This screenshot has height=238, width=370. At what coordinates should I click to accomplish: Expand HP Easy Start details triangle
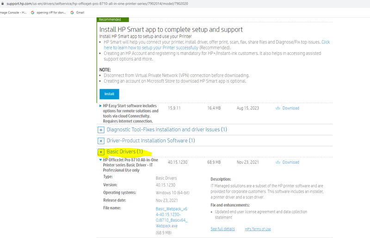tap(100, 106)
